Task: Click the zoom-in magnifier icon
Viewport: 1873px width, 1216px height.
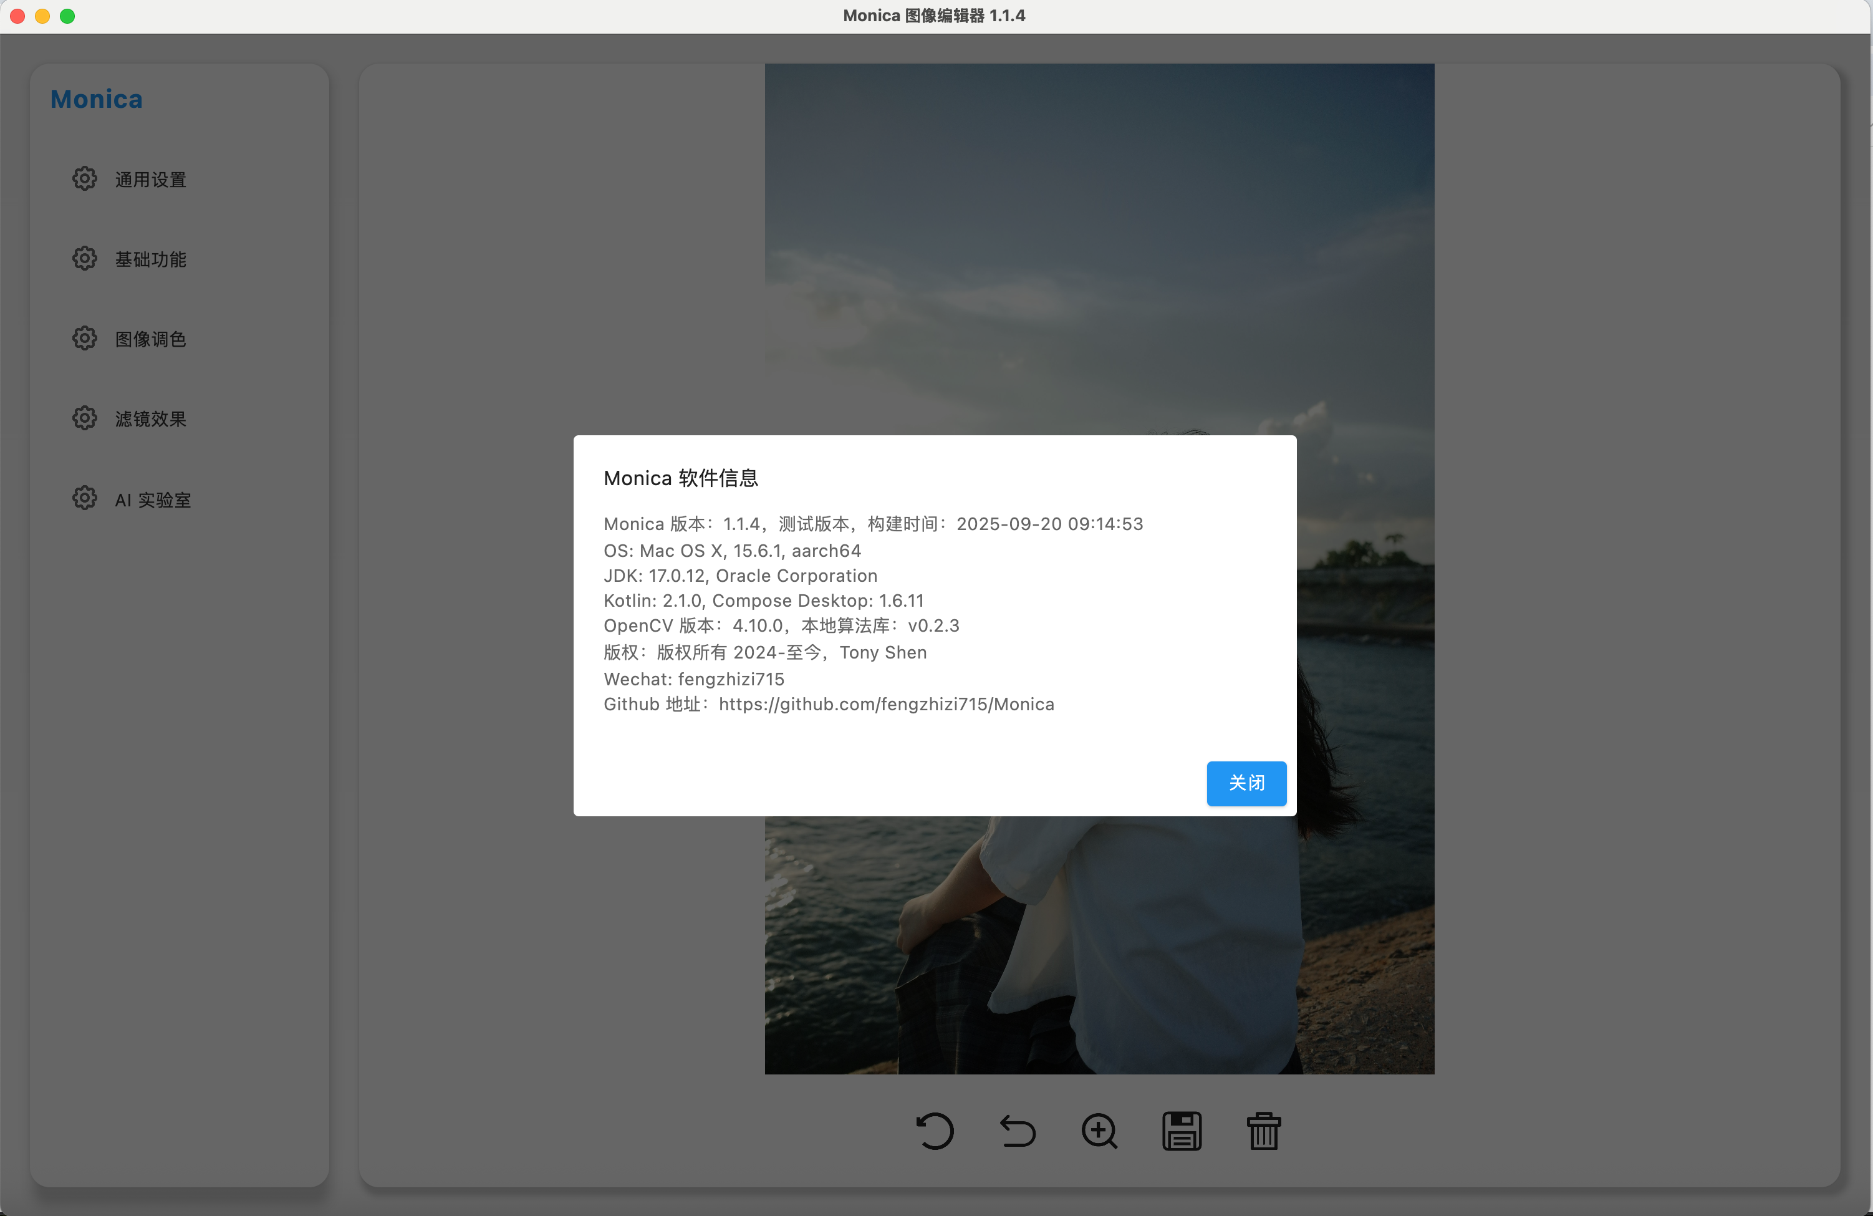Action: [1099, 1132]
